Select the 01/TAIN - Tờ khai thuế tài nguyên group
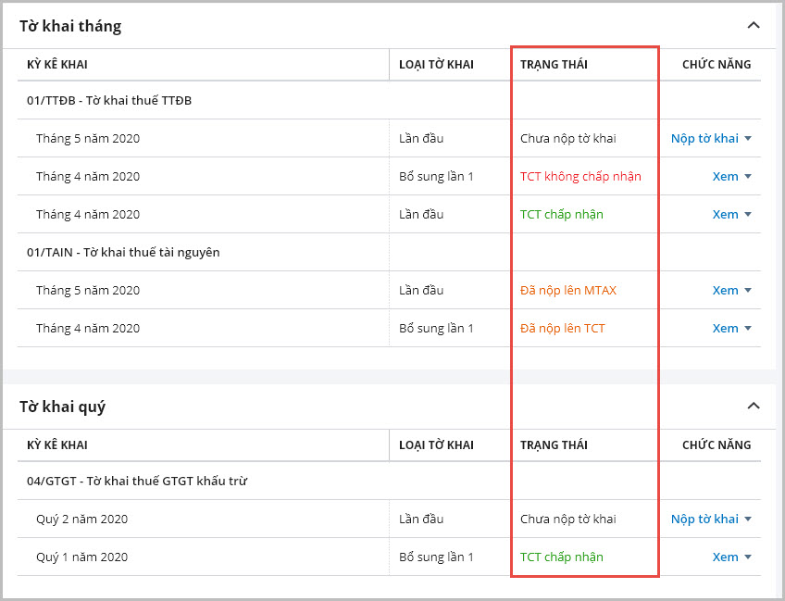The height and width of the screenshot is (601, 785). click(x=123, y=253)
